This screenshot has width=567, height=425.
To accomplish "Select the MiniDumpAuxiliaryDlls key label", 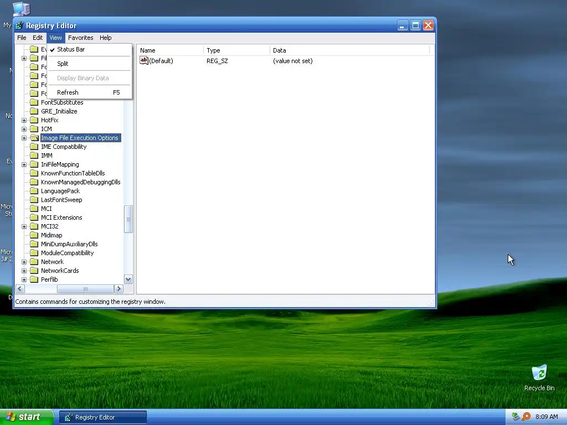I will (69, 244).
